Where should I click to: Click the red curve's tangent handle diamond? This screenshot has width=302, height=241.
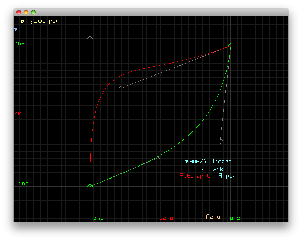coord(121,88)
